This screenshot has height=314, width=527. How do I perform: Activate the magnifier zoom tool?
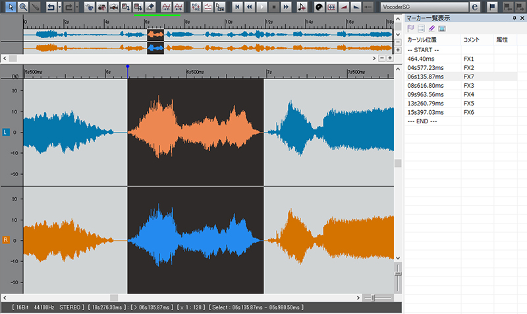[x=22, y=7]
